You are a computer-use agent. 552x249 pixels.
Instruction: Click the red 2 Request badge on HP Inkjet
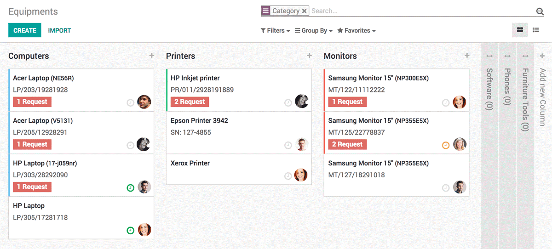click(x=190, y=102)
